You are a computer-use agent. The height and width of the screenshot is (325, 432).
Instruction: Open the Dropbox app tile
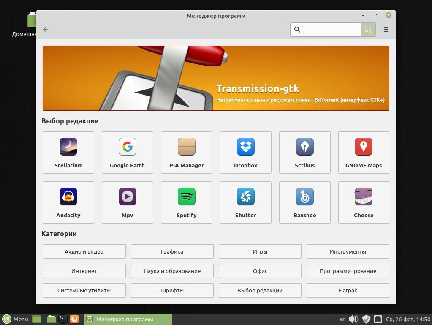pos(245,153)
